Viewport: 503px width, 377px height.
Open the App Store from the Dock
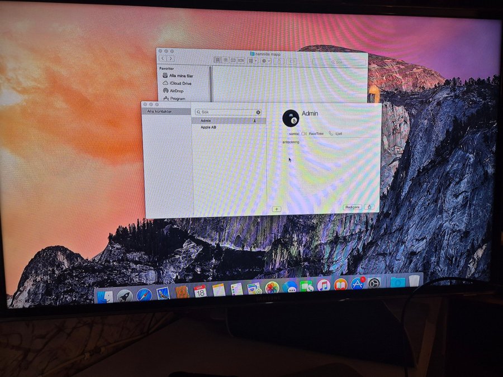point(357,284)
